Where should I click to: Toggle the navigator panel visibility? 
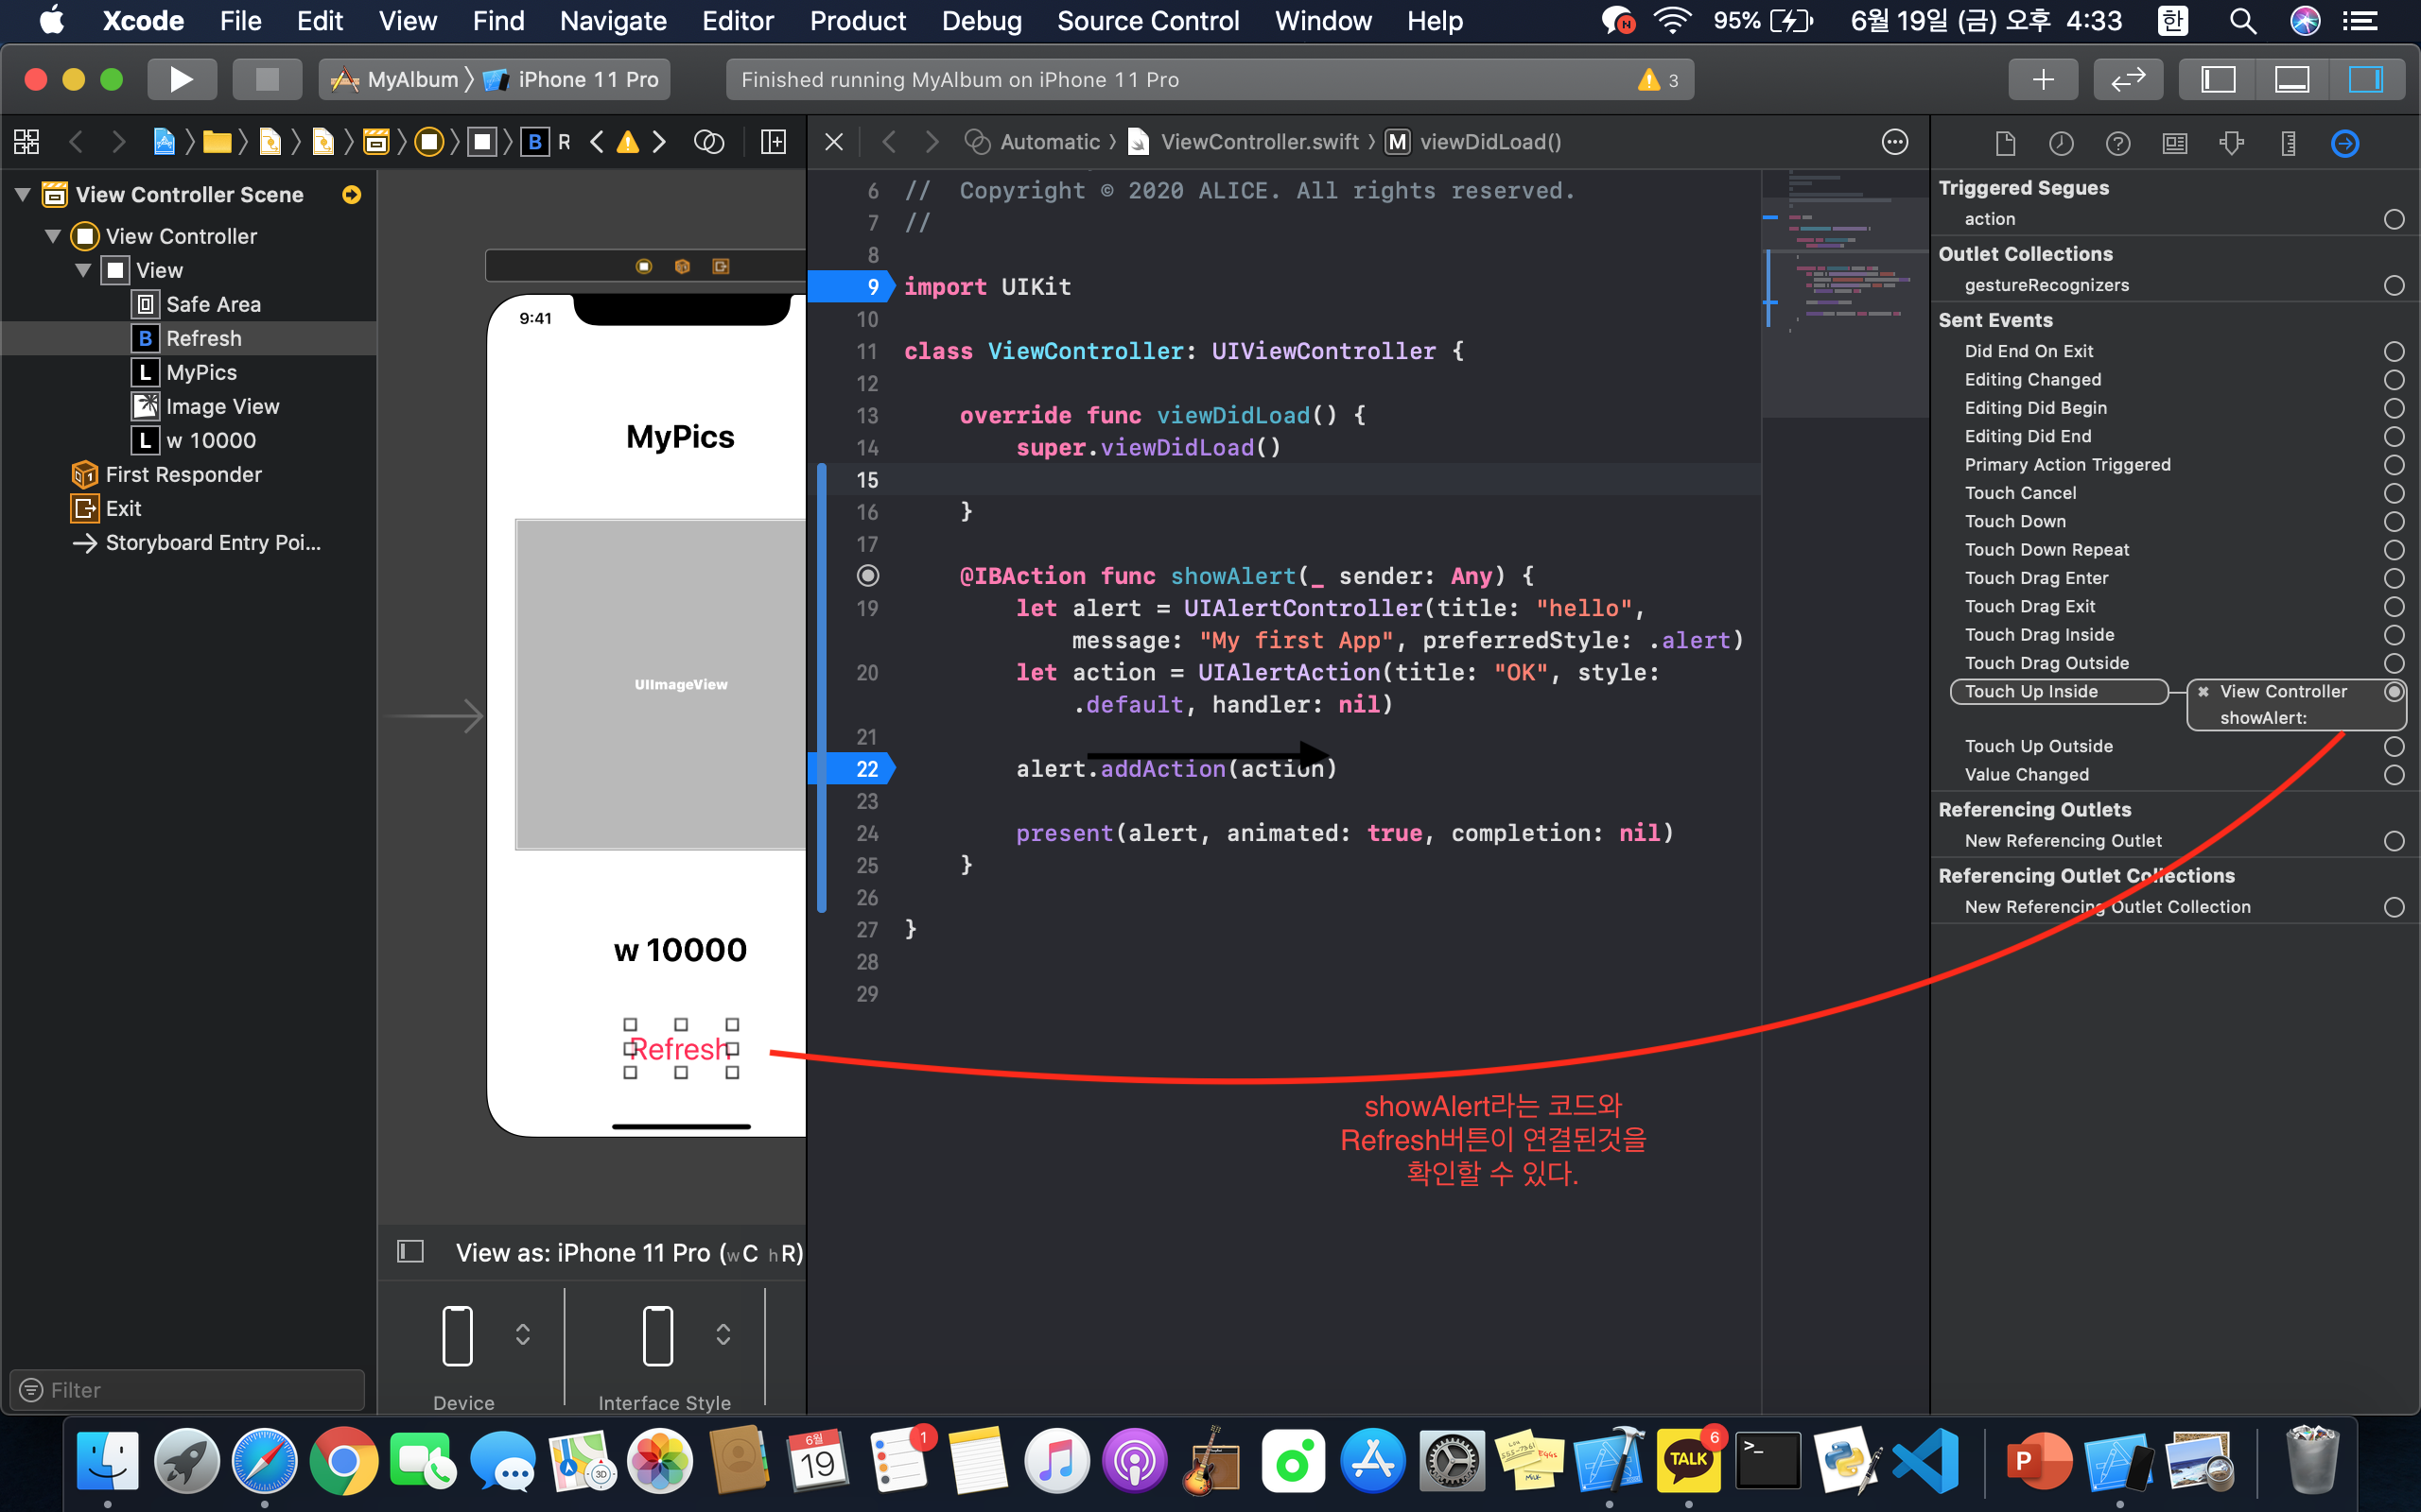coord(2218,80)
